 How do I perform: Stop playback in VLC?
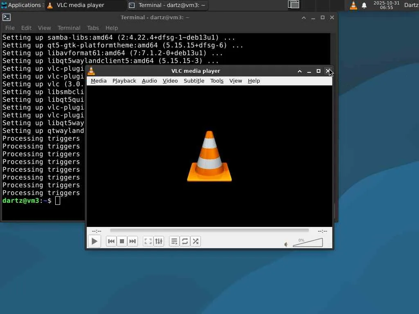(122, 241)
